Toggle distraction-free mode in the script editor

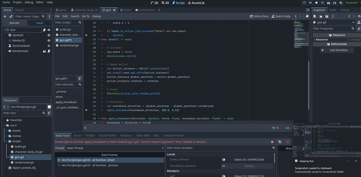(x=307, y=10)
